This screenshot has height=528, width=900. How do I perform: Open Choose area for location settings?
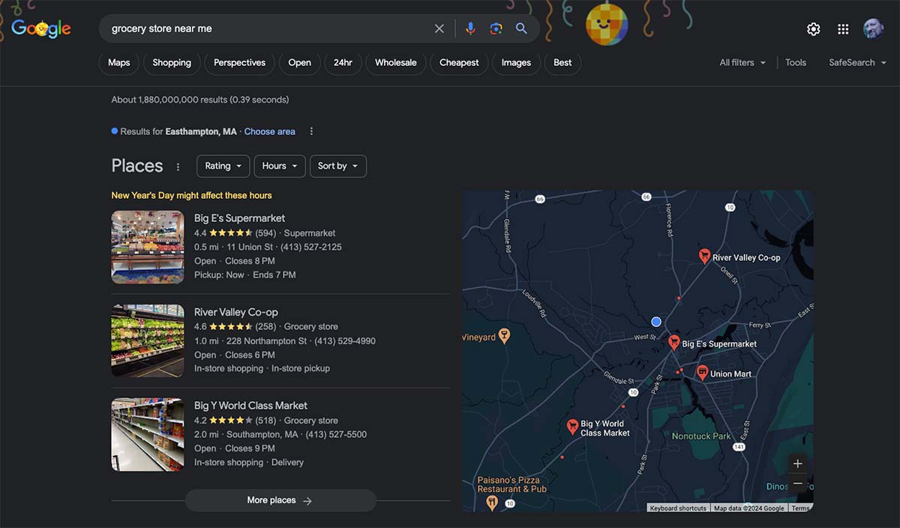(x=269, y=131)
